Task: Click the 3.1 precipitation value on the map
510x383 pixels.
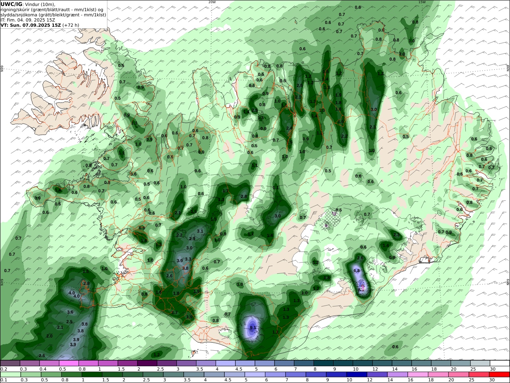Action: coord(200,231)
